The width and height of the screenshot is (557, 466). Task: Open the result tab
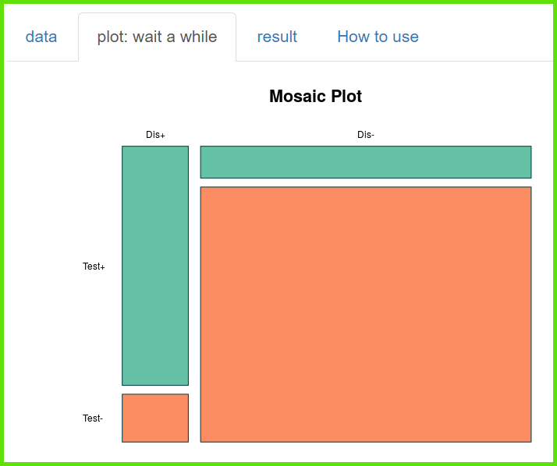pos(277,37)
